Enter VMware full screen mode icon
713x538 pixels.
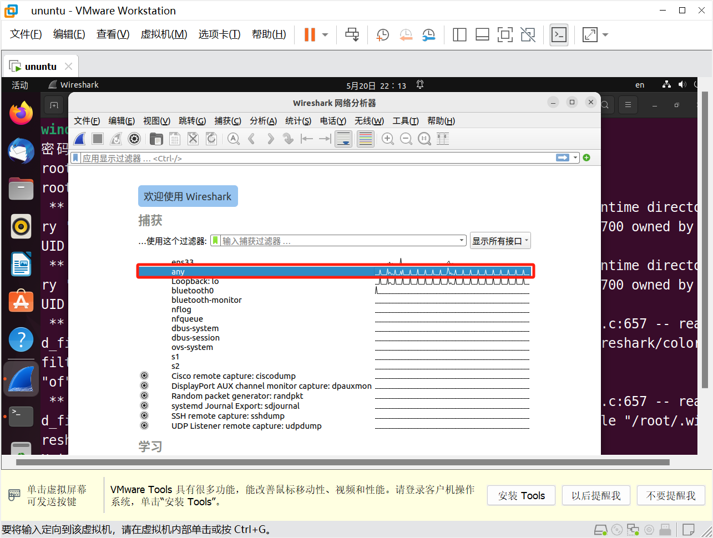click(x=505, y=35)
